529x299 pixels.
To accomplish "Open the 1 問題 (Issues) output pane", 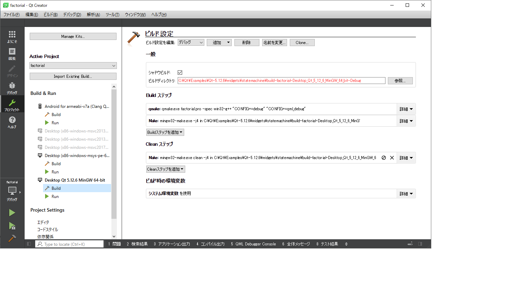I will tap(114, 244).
